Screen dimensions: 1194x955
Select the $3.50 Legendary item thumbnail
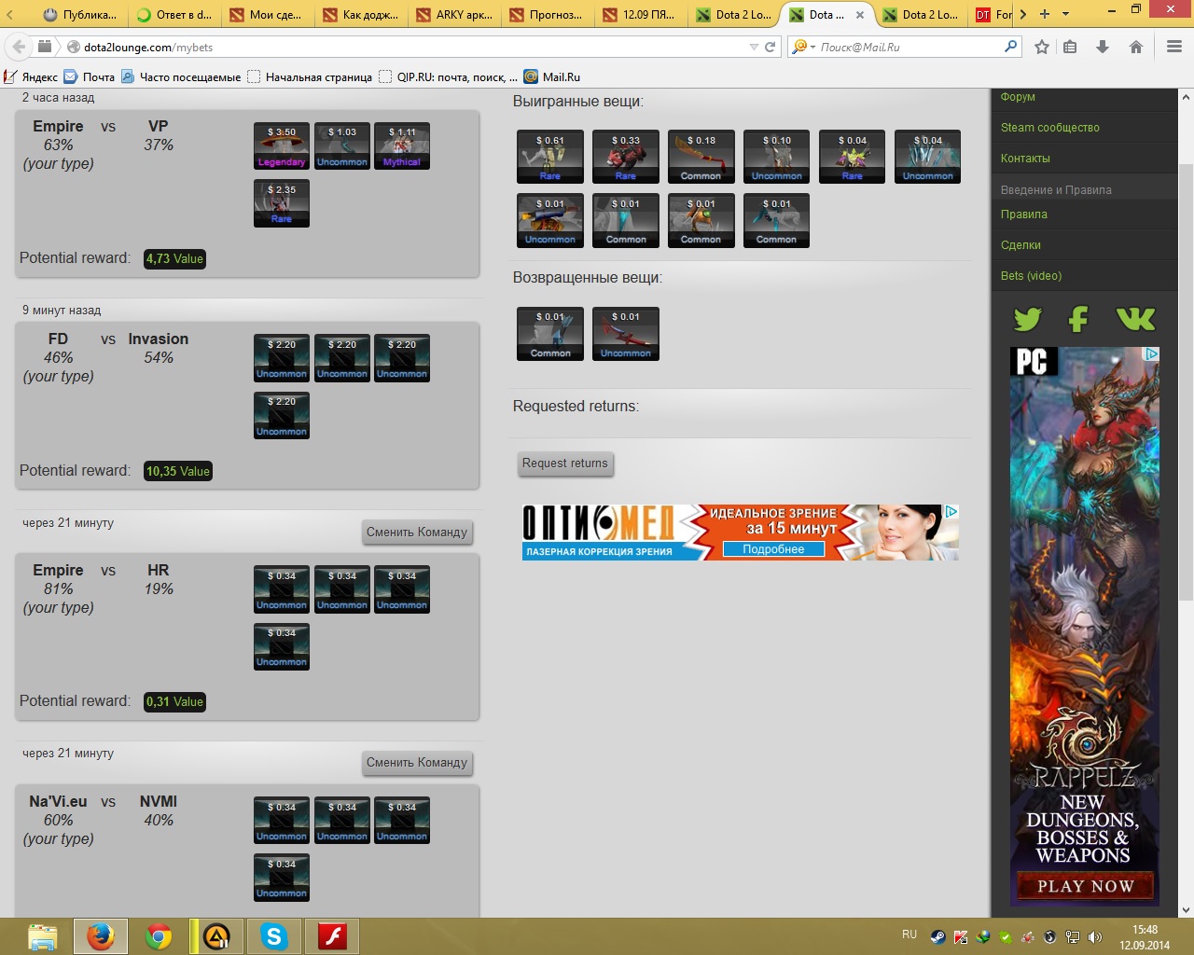(282, 146)
